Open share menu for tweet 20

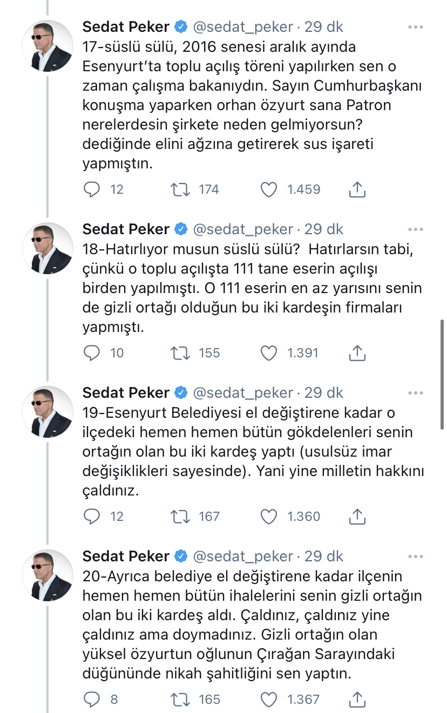357,699
